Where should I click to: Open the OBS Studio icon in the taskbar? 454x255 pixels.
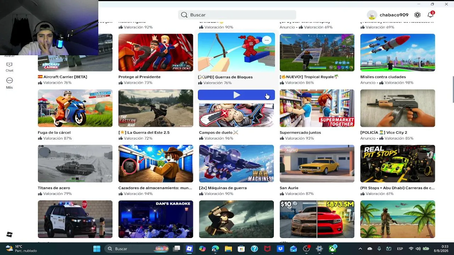pyautogui.click(x=306, y=249)
